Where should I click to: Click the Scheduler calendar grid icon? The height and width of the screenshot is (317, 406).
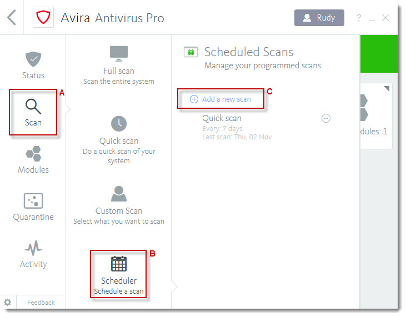[x=119, y=264]
